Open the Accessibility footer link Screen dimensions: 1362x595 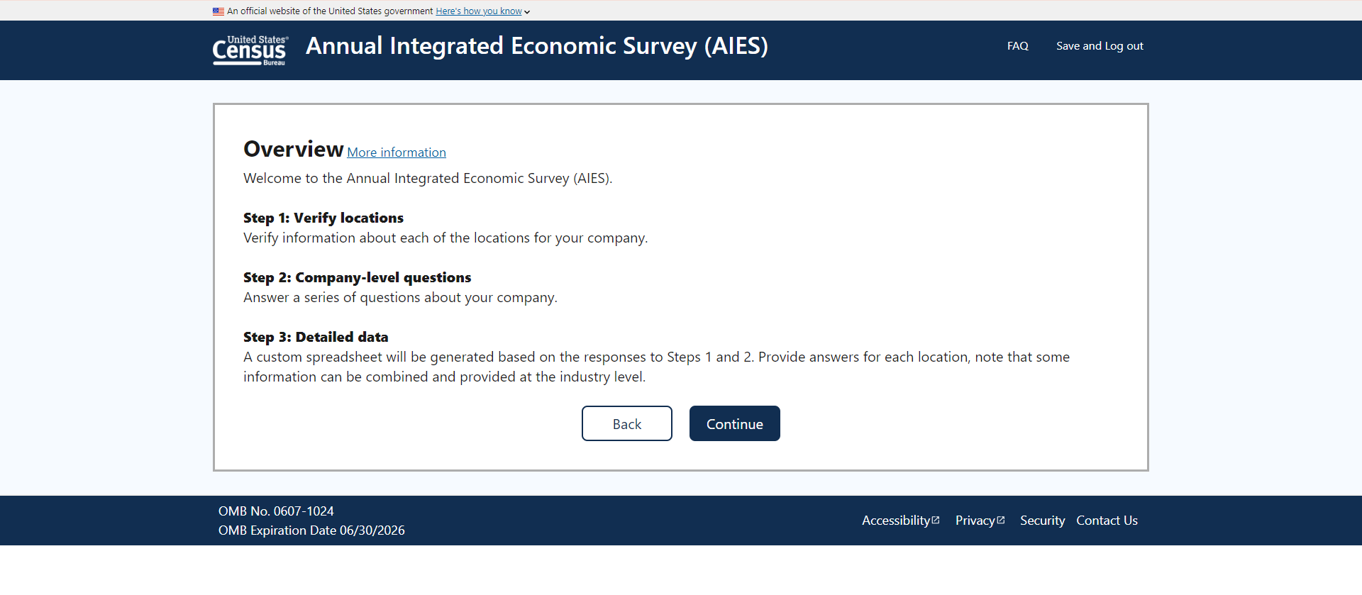(895, 521)
